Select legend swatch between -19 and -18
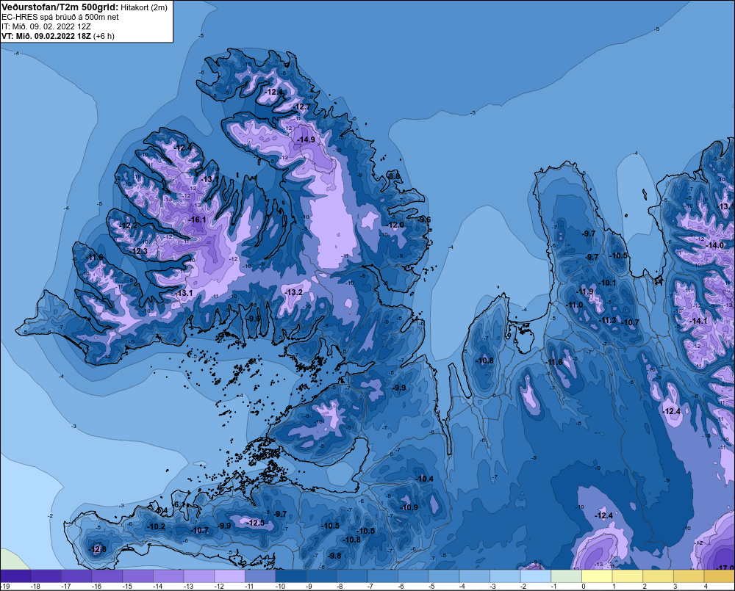 15,576
